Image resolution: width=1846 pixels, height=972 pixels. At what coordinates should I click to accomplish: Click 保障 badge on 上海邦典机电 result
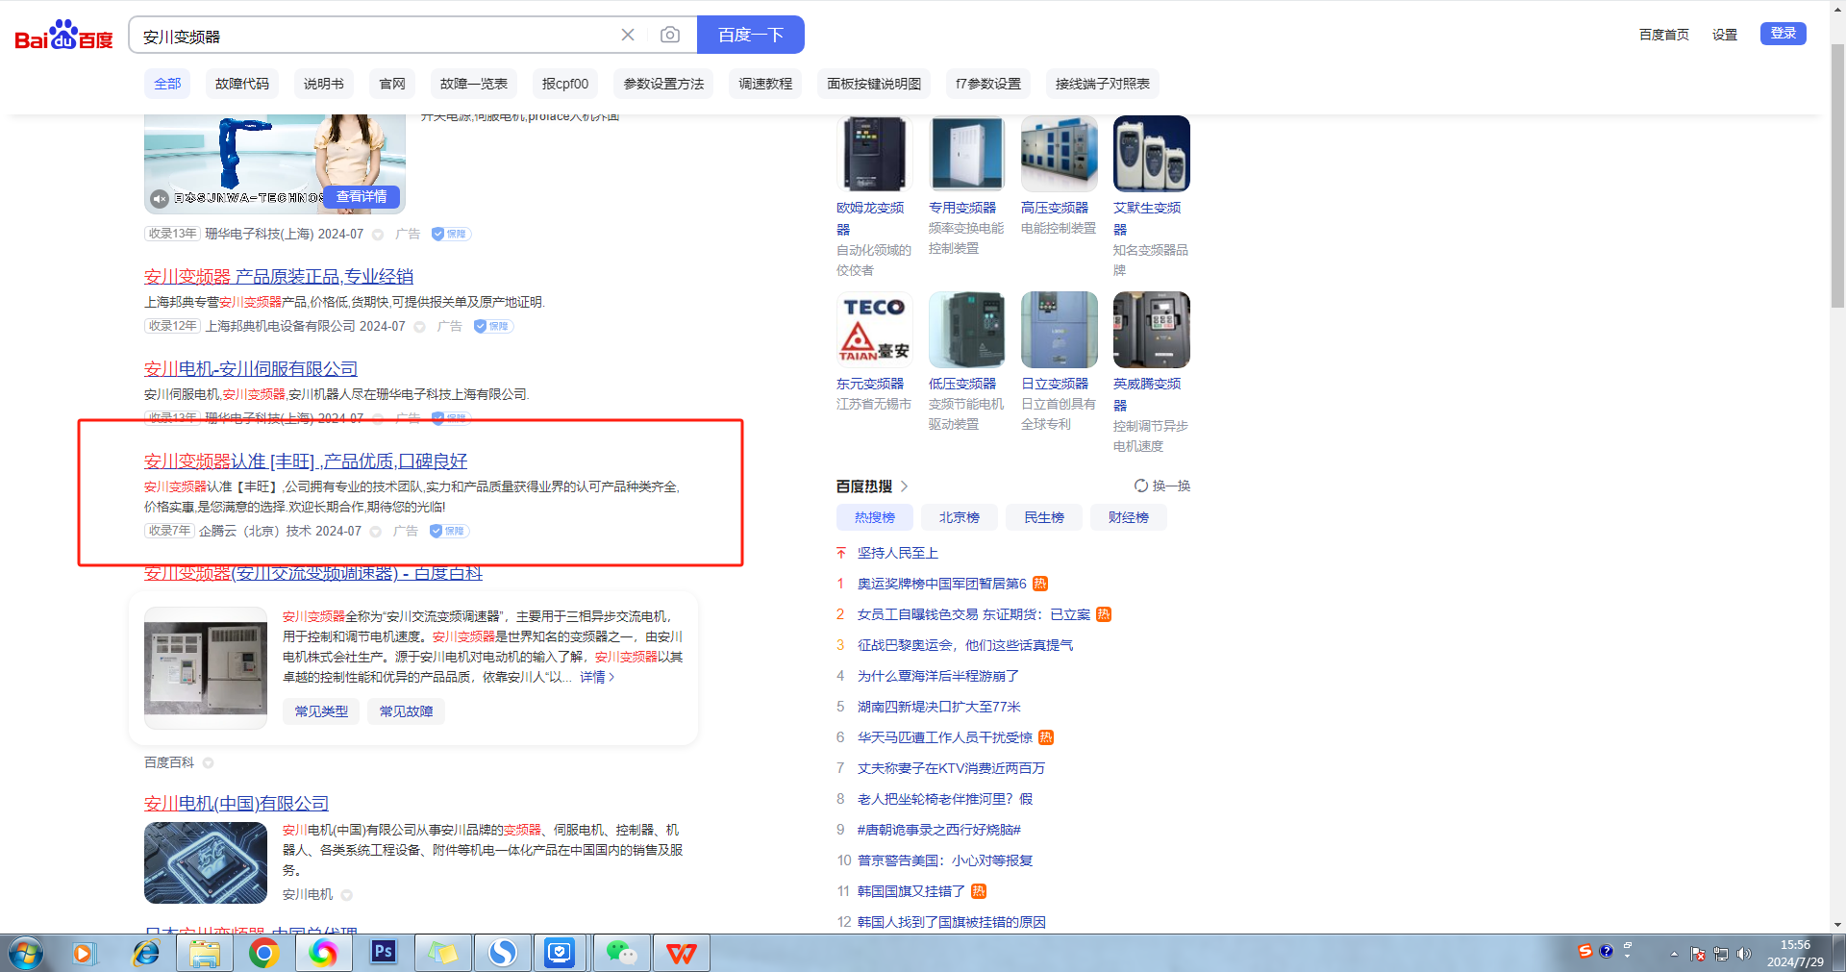pos(492,326)
